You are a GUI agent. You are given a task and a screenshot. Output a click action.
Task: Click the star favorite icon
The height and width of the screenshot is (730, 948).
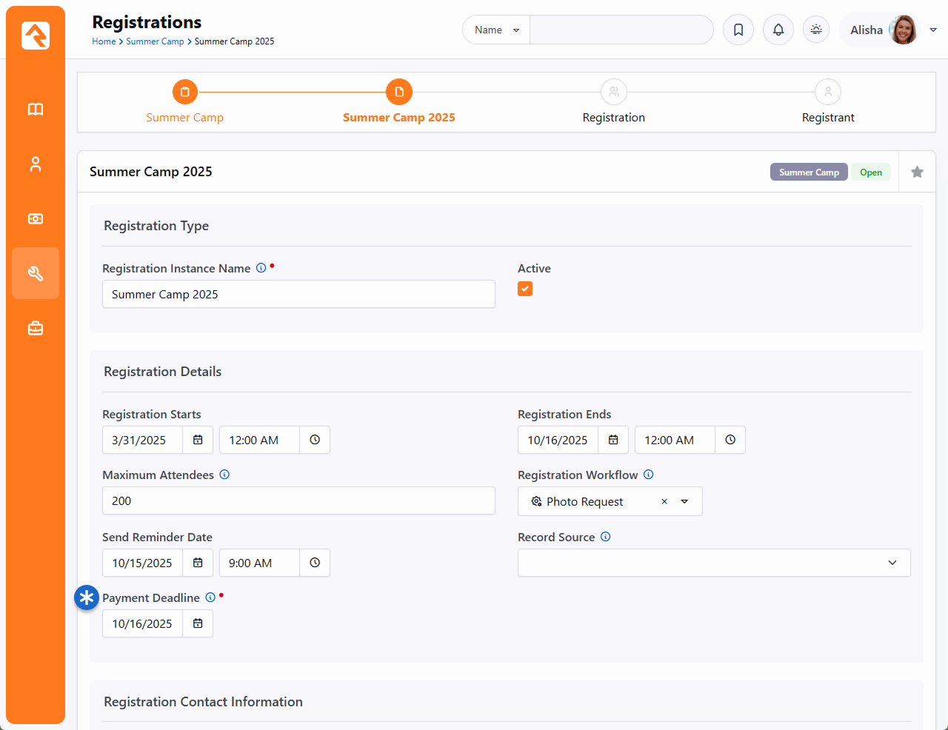(917, 172)
